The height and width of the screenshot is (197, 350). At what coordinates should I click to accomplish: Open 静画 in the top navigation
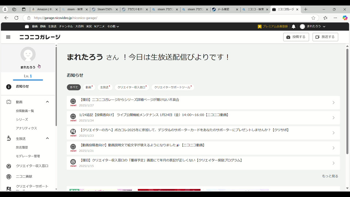coord(43,26)
